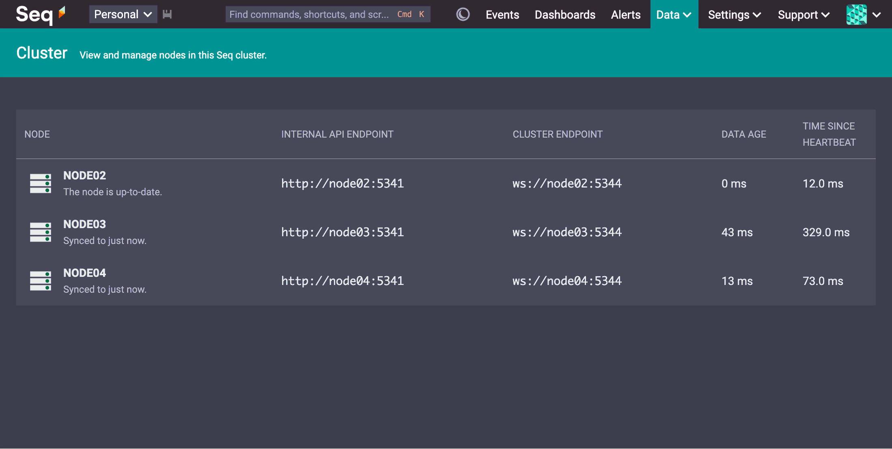Screen dimensions: 892x449
Task: Click the 43 ms data age value
Action: [737, 232]
